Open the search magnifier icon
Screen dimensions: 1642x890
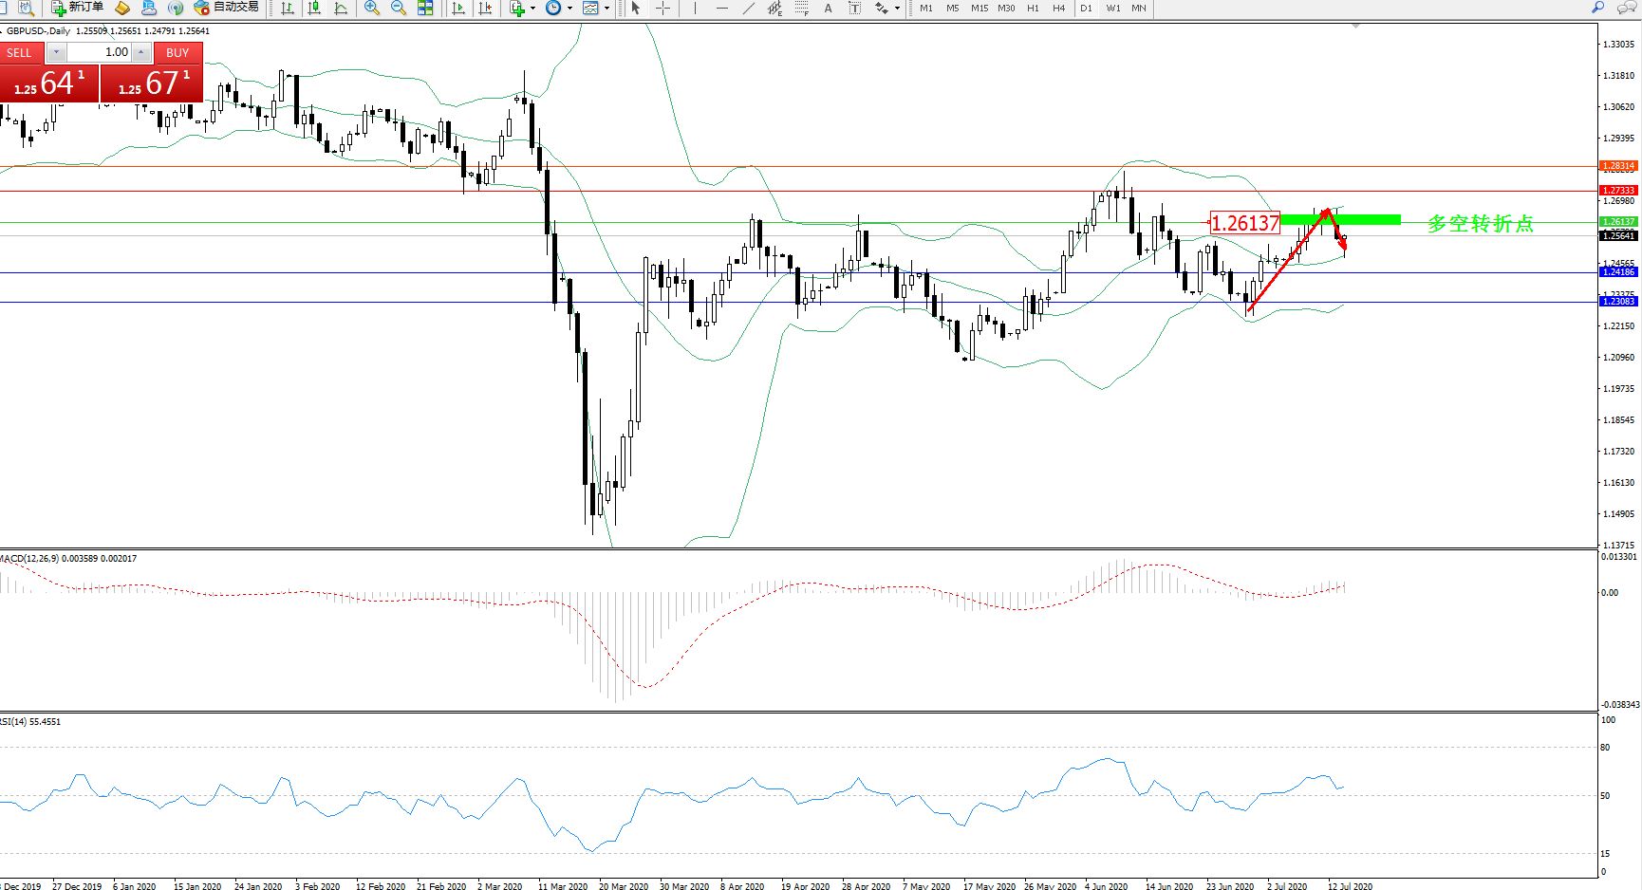point(1598,8)
